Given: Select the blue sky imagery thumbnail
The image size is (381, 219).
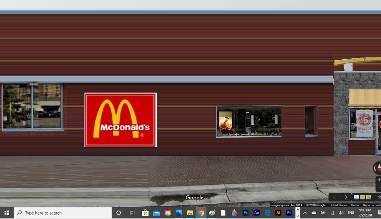Looking at the screenshot, I should (x=356, y=197).
